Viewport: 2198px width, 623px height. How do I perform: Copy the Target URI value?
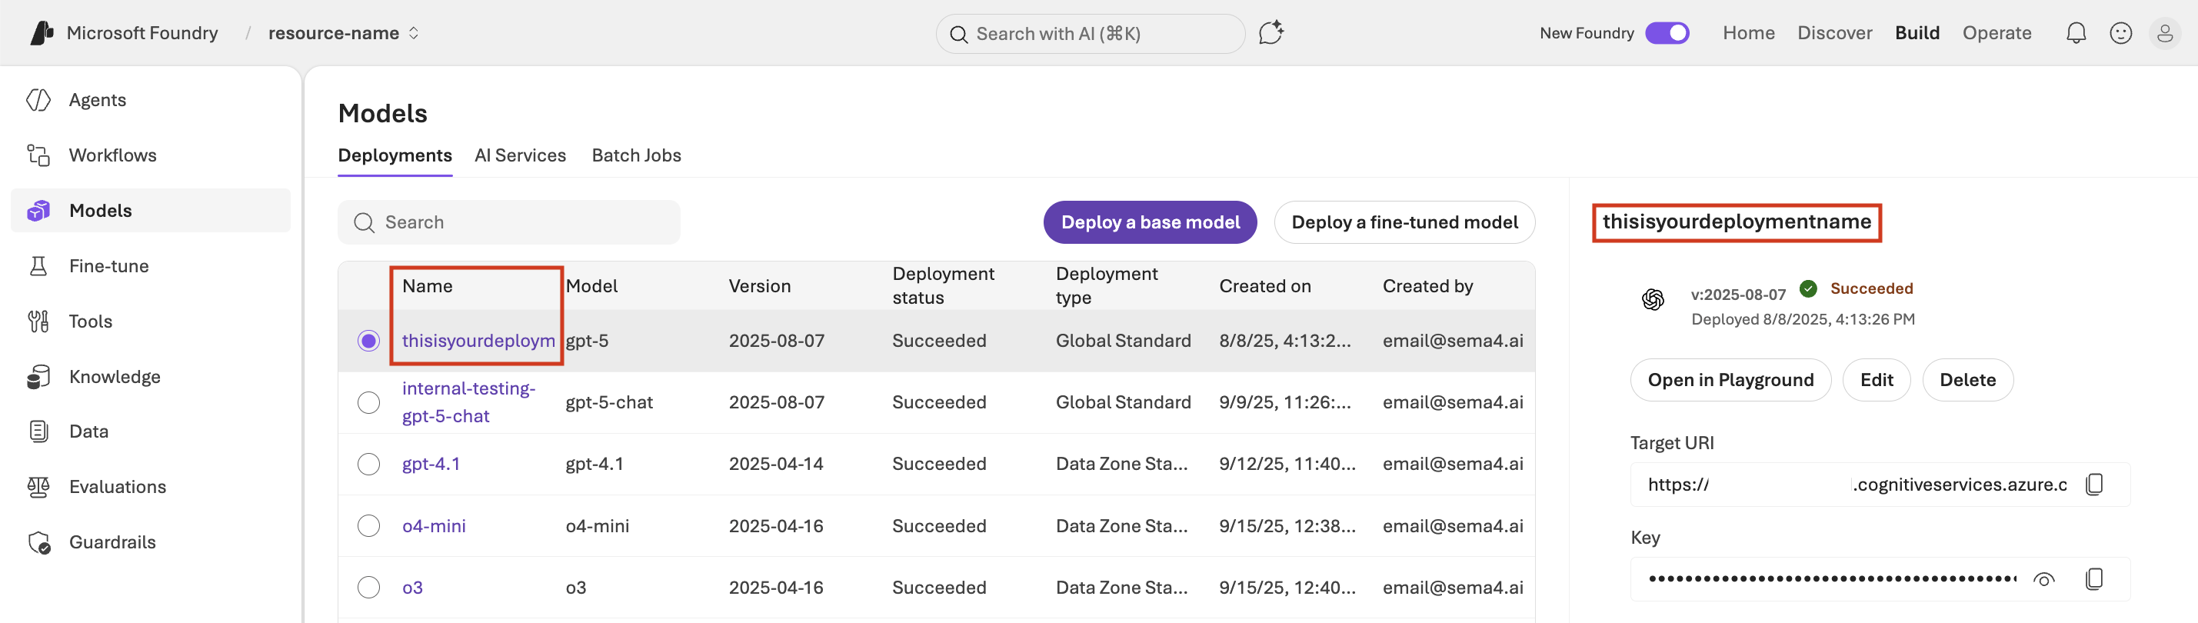[2094, 485]
